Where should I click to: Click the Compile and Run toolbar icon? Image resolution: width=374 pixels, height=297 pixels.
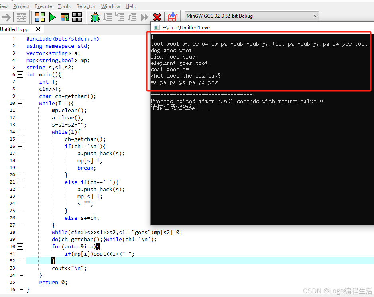coord(65,17)
